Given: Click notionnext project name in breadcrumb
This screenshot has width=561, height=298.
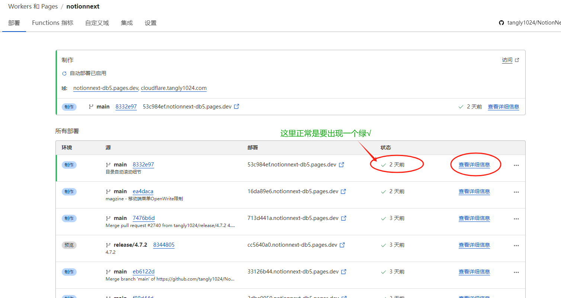Looking at the screenshot, I should point(83,6).
